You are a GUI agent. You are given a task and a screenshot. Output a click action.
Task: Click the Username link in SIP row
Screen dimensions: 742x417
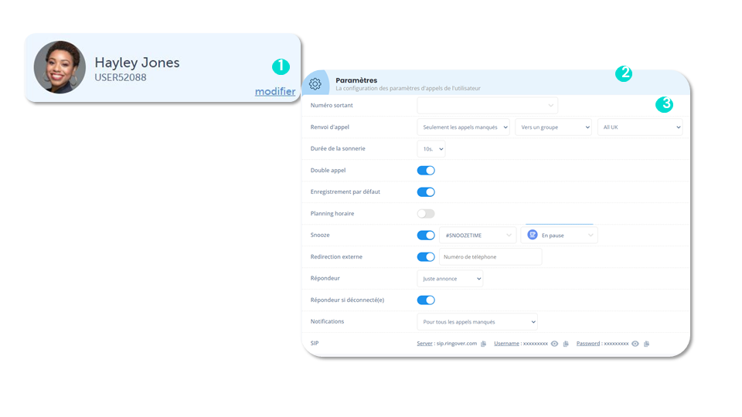coord(506,344)
